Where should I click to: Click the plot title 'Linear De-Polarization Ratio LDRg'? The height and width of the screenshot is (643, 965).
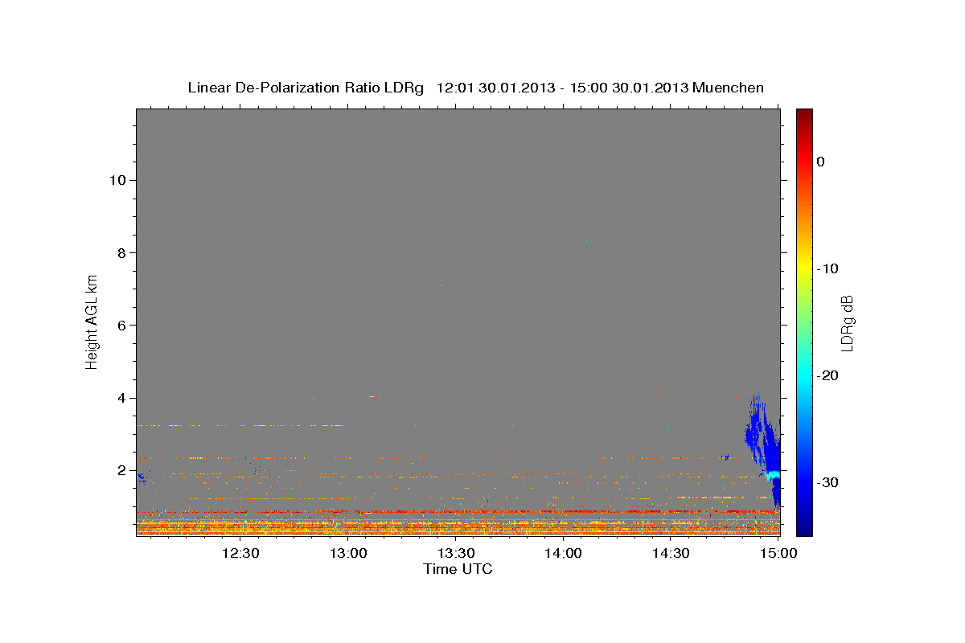click(x=305, y=88)
